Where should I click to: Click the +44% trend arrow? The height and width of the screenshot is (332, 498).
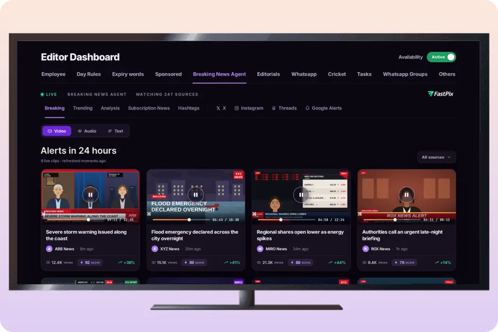tap(330, 262)
